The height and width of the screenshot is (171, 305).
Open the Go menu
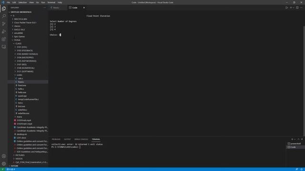pyautogui.click(x=38, y=2)
